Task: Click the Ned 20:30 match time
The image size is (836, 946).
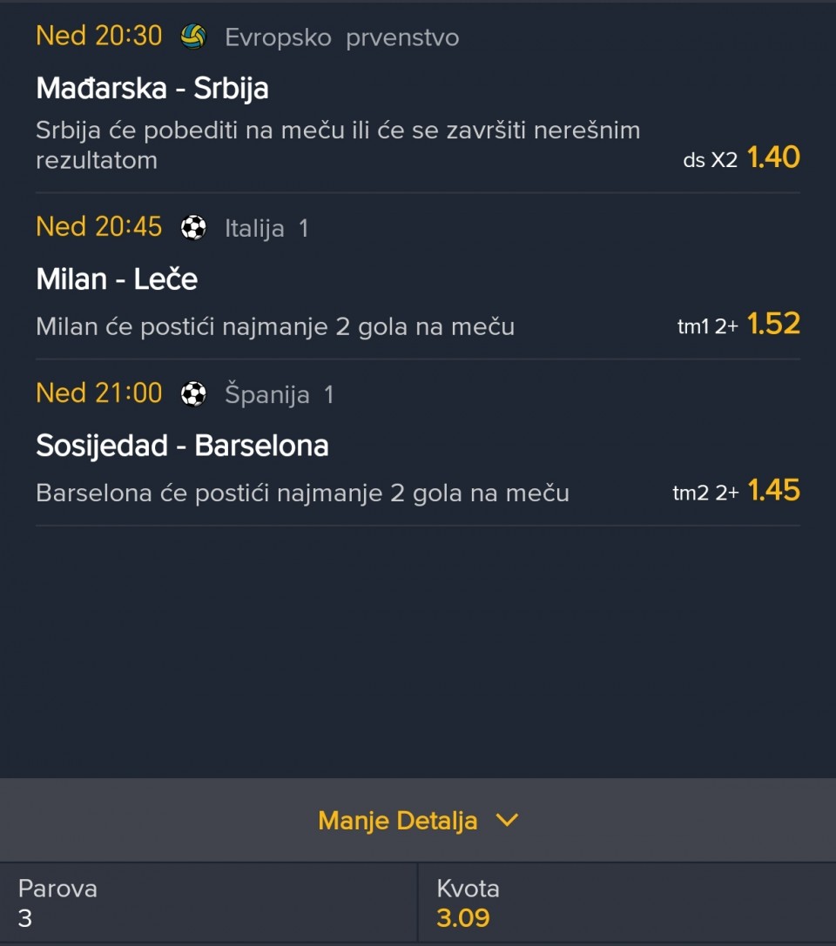Action: coord(98,36)
